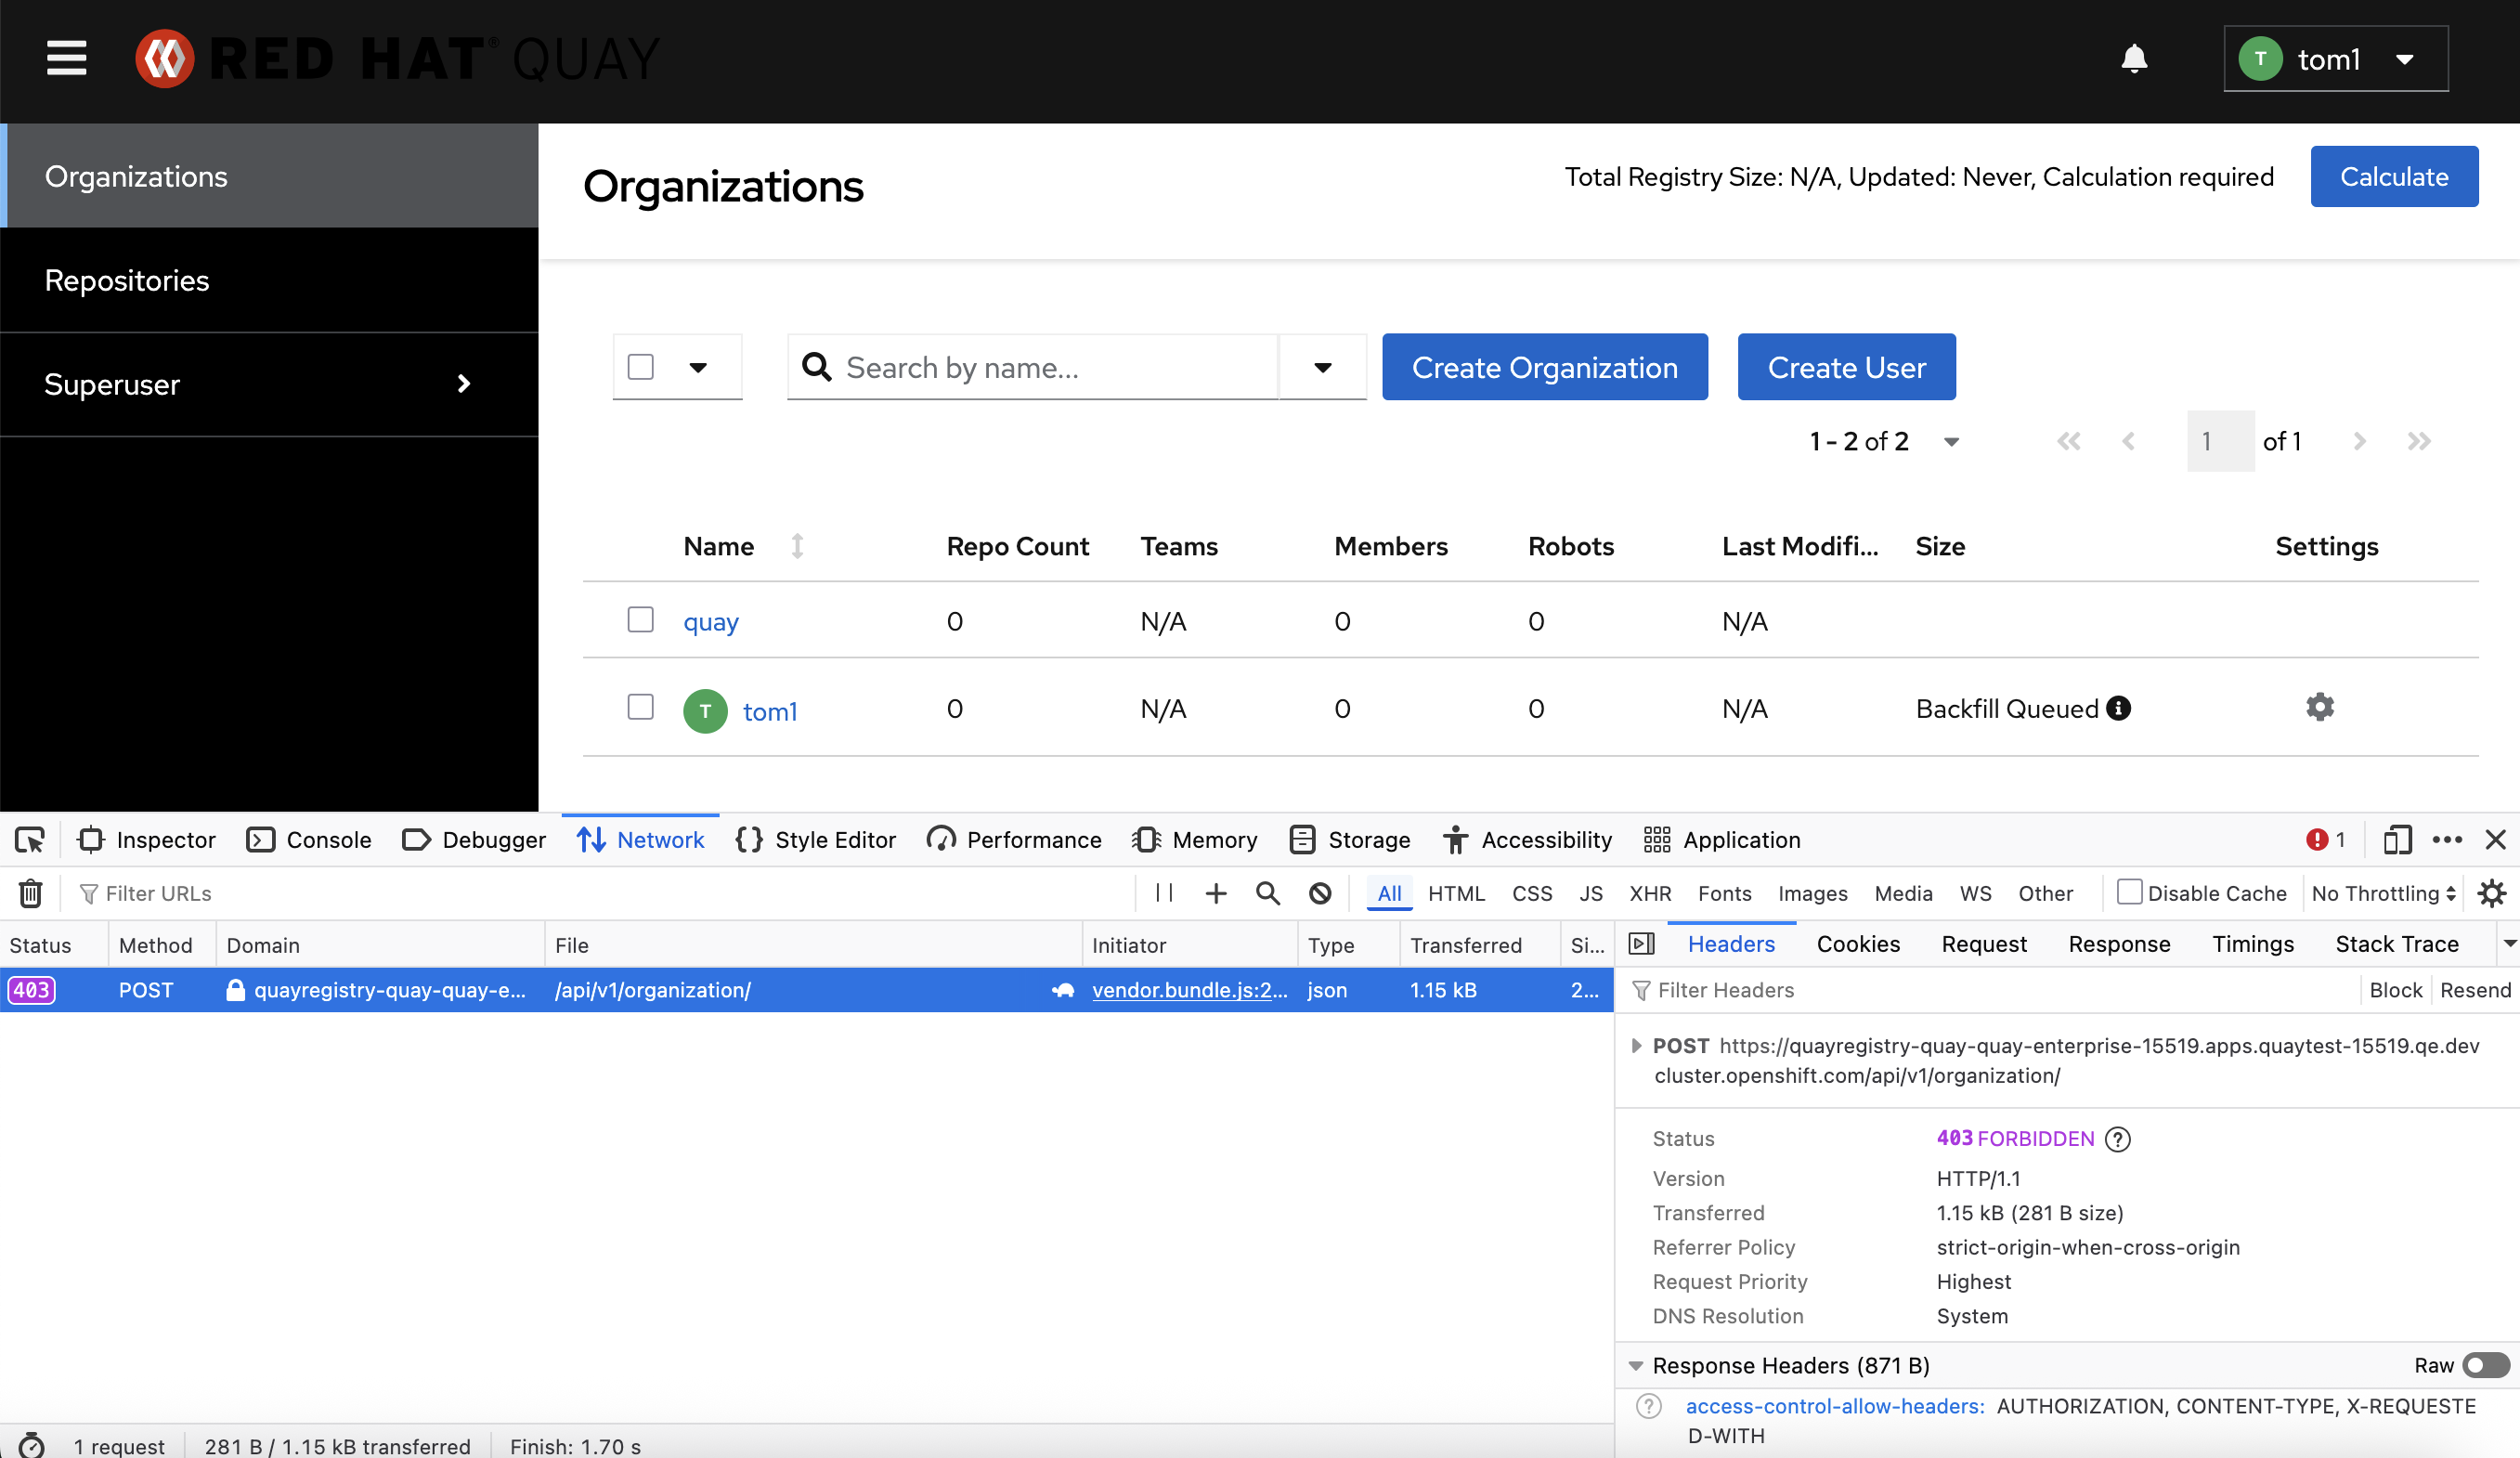2520x1458 pixels.
Task: Click the Backfill Queued info icon
Action: tap(2118, 707)
